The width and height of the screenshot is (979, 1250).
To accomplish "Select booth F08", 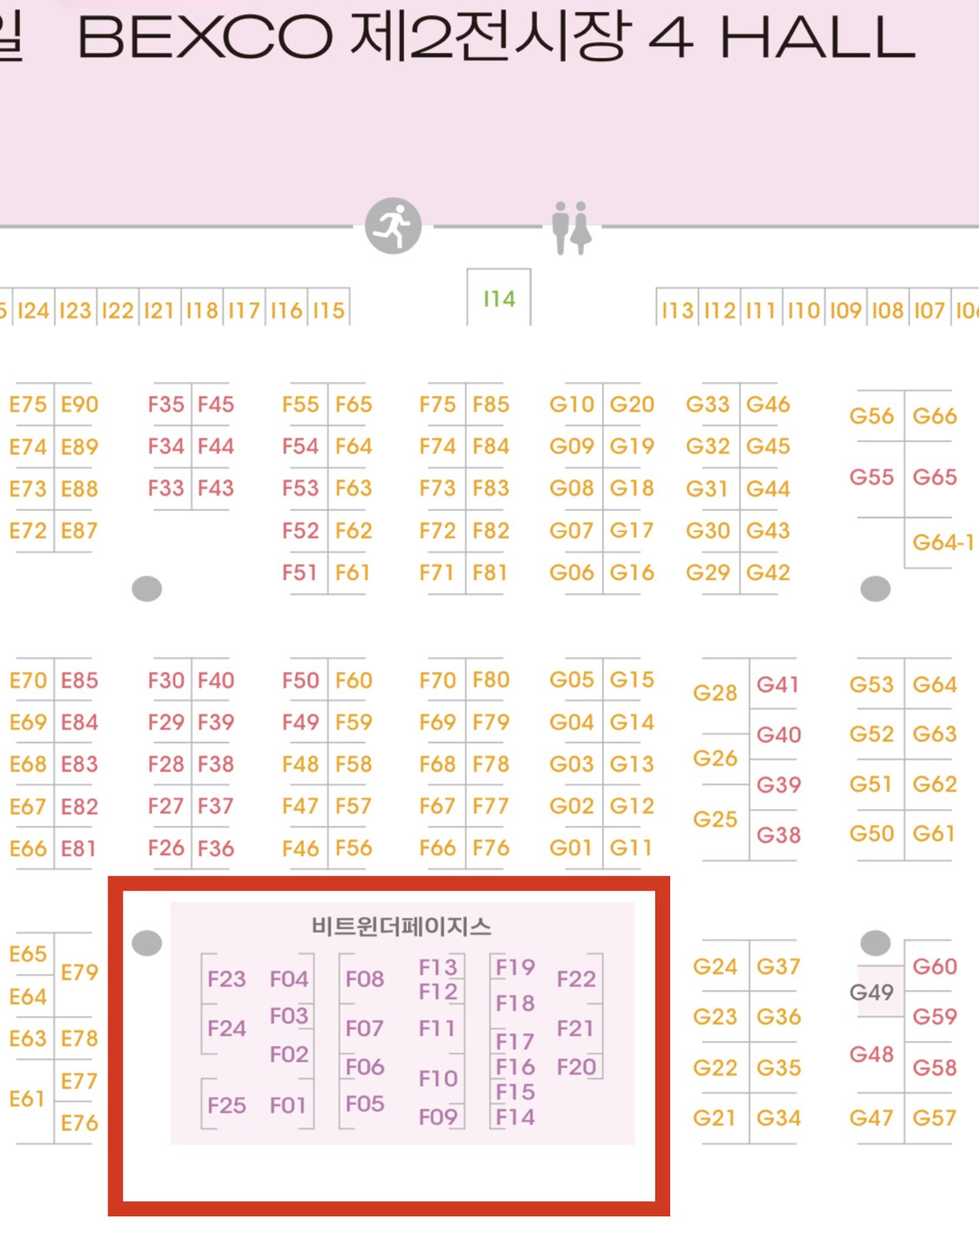I will click(x=365, y=979).
